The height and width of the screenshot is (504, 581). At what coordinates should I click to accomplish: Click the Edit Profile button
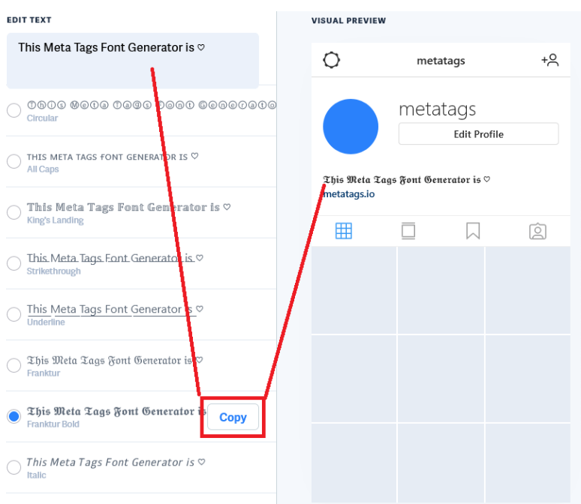point(478,134)
